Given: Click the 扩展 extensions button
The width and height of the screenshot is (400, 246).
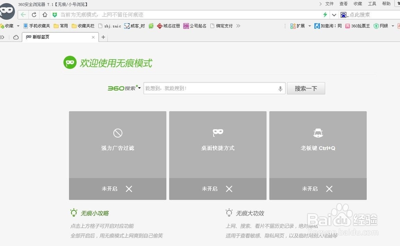Looking at the screenshot, I should pos(298,26).
